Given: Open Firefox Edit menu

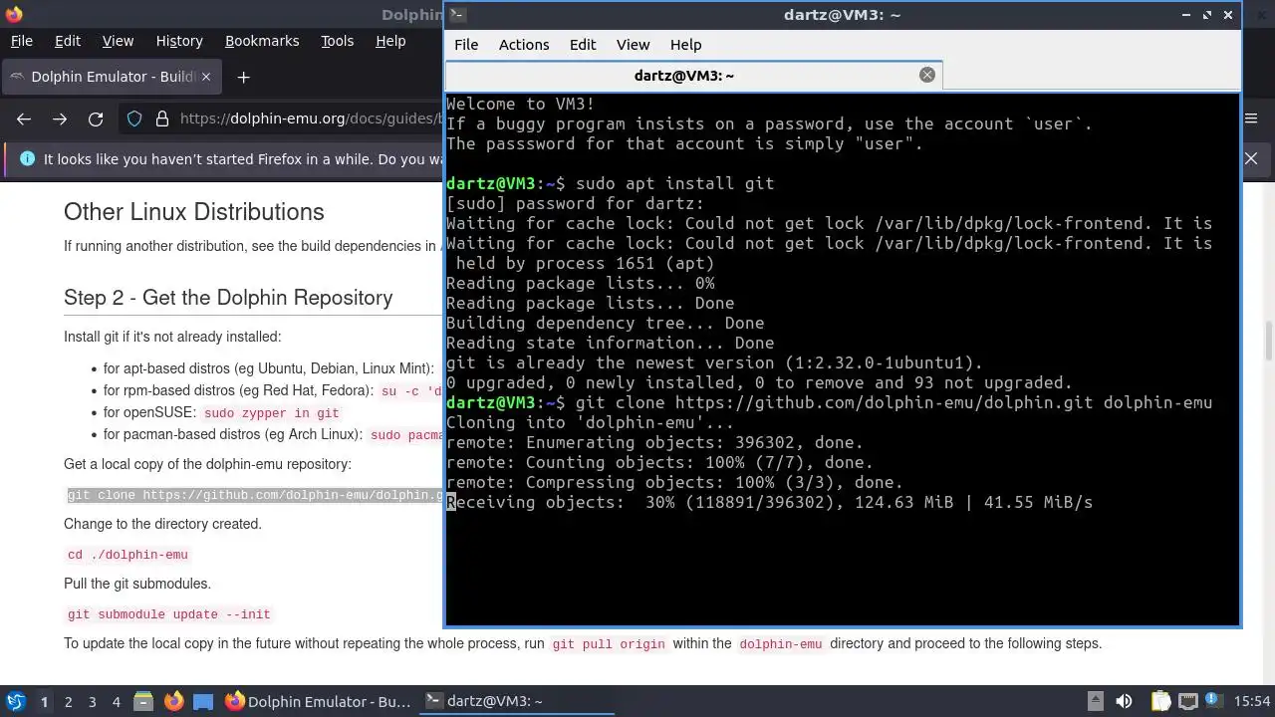Looking at the screenshot, I should point(68,41).
